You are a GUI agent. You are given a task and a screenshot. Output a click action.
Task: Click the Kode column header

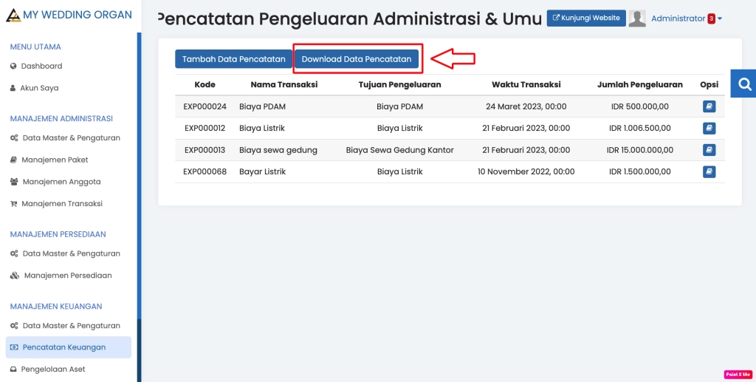[205, 84]
